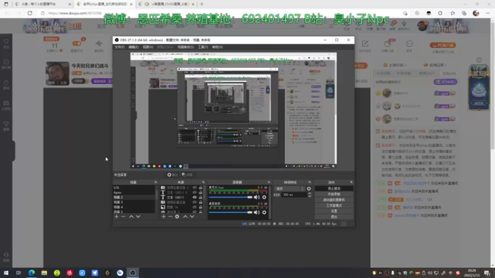Click the audio waveform icon on Douyu page
The width and height of the screenshot is (495, 278).
click(99, 43)
